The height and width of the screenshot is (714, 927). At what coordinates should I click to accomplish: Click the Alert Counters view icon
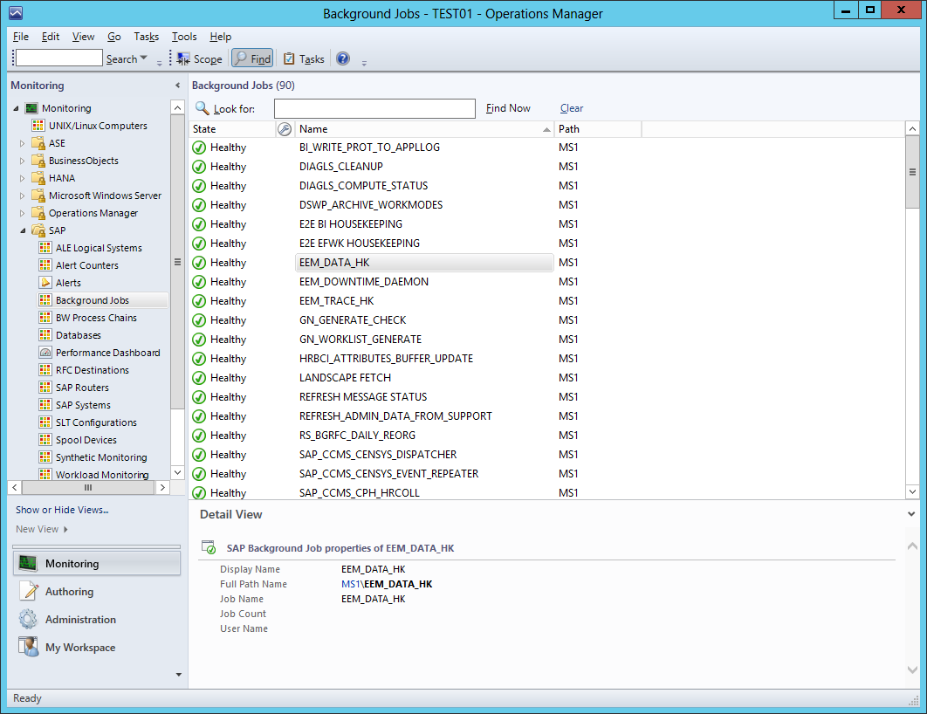click(x=45, y=264)
